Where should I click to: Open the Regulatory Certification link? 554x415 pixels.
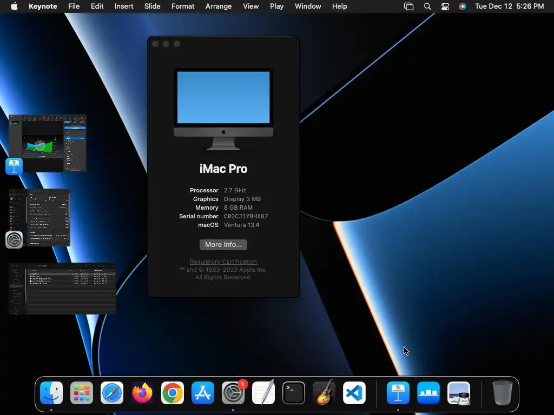pos(223,262)
